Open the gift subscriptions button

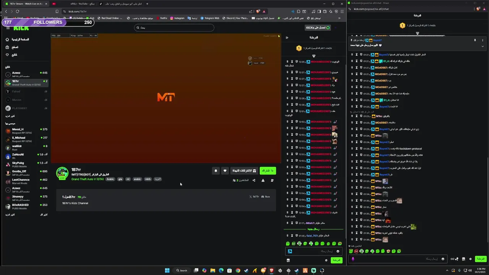244,171
